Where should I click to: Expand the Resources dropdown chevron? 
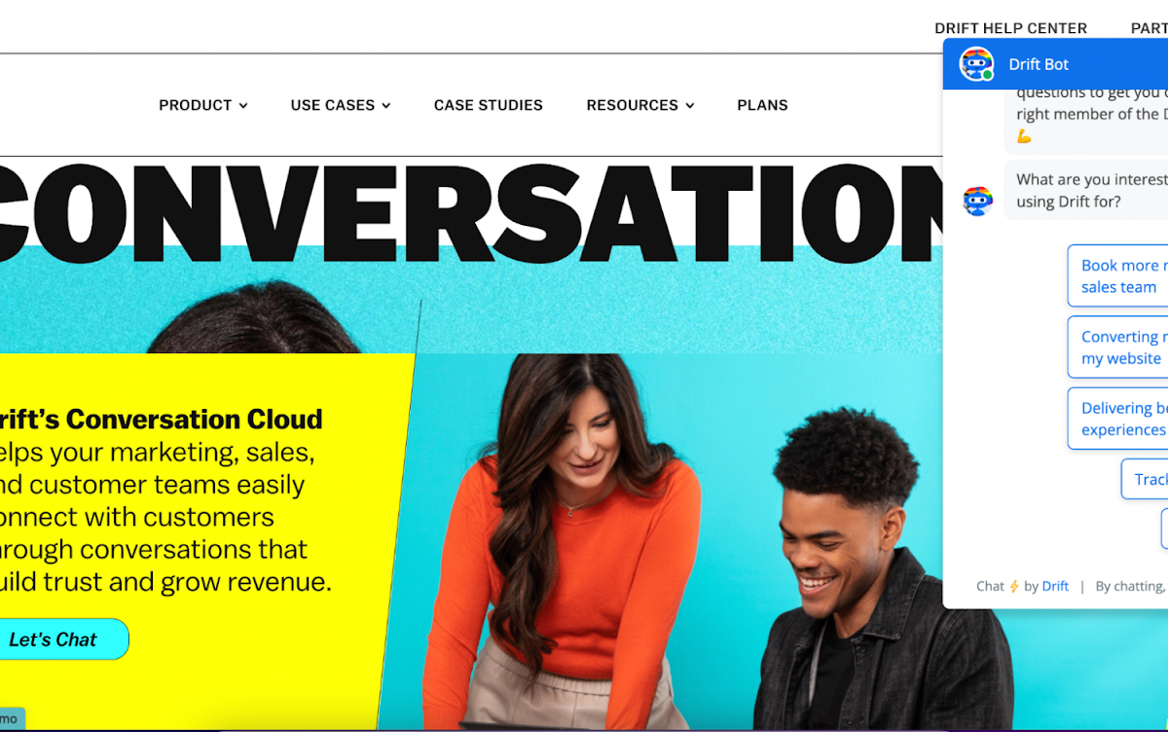[690, 106]
